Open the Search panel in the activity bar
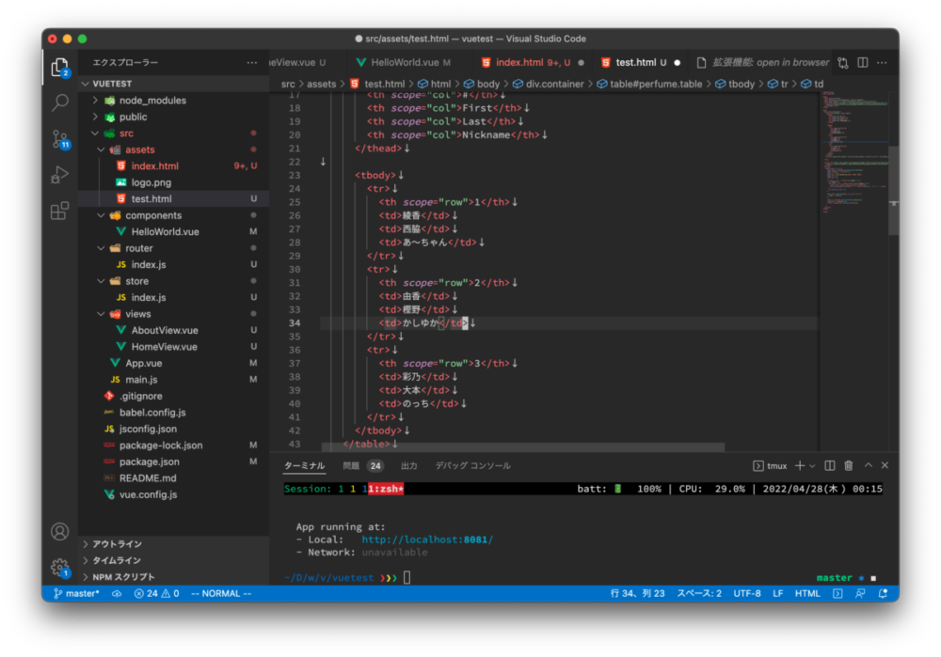Viewport: 941px width, 657px height. point(59,102)
